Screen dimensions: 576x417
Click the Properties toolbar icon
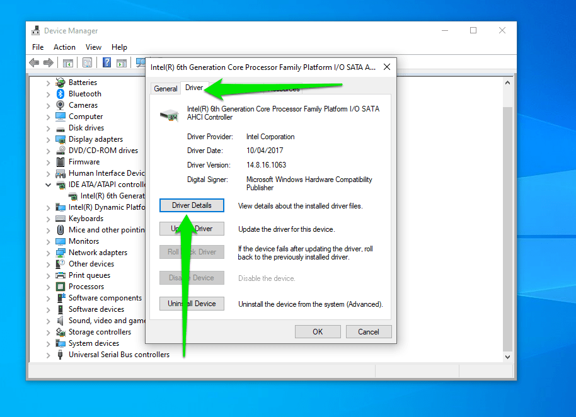(x=88, y=63)
